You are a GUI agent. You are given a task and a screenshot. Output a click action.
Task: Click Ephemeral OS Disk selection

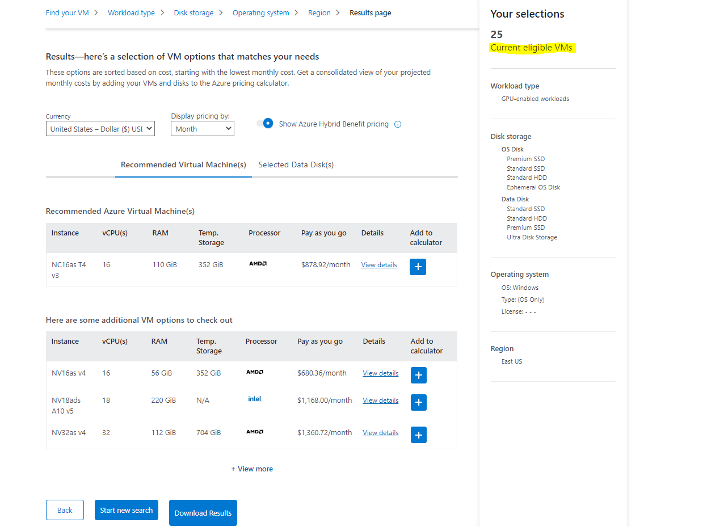533,187
